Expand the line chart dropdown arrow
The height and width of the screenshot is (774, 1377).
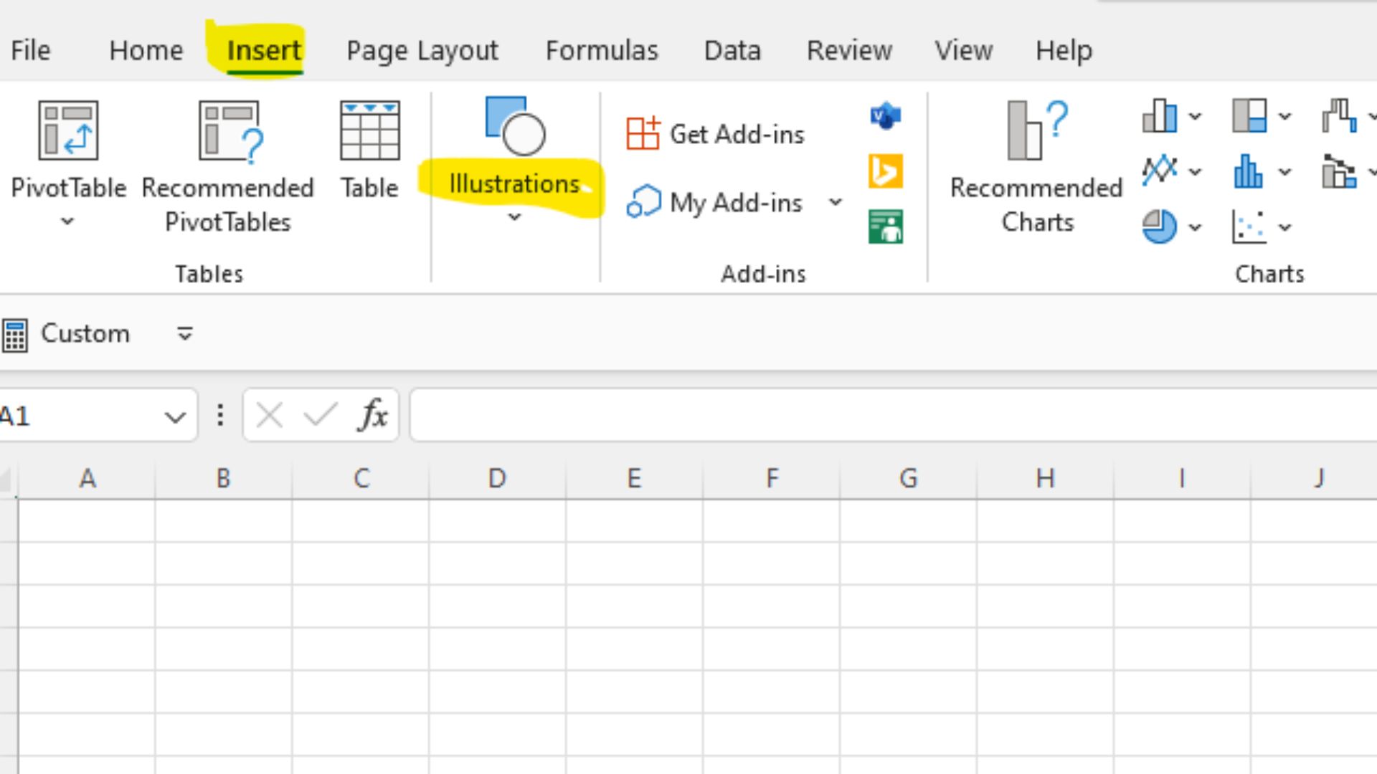1195,172
